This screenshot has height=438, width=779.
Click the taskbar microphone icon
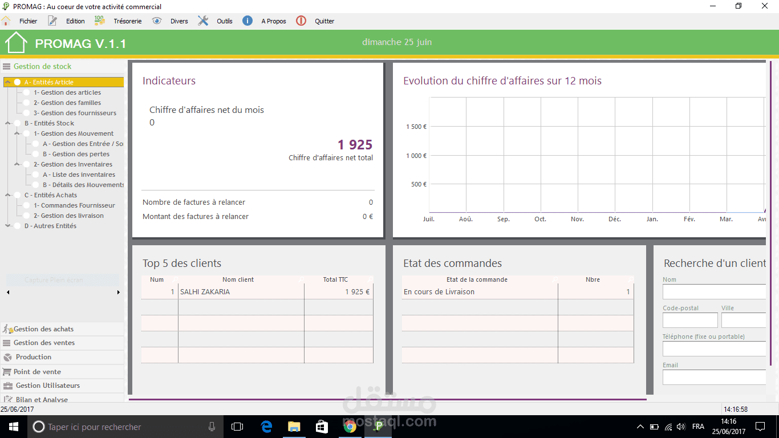[x=212, y=427]
